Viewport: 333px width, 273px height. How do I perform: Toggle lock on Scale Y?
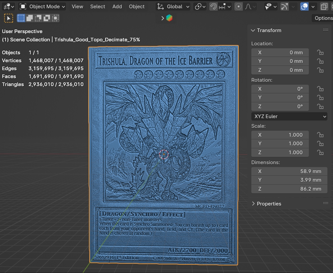[320, 143]
